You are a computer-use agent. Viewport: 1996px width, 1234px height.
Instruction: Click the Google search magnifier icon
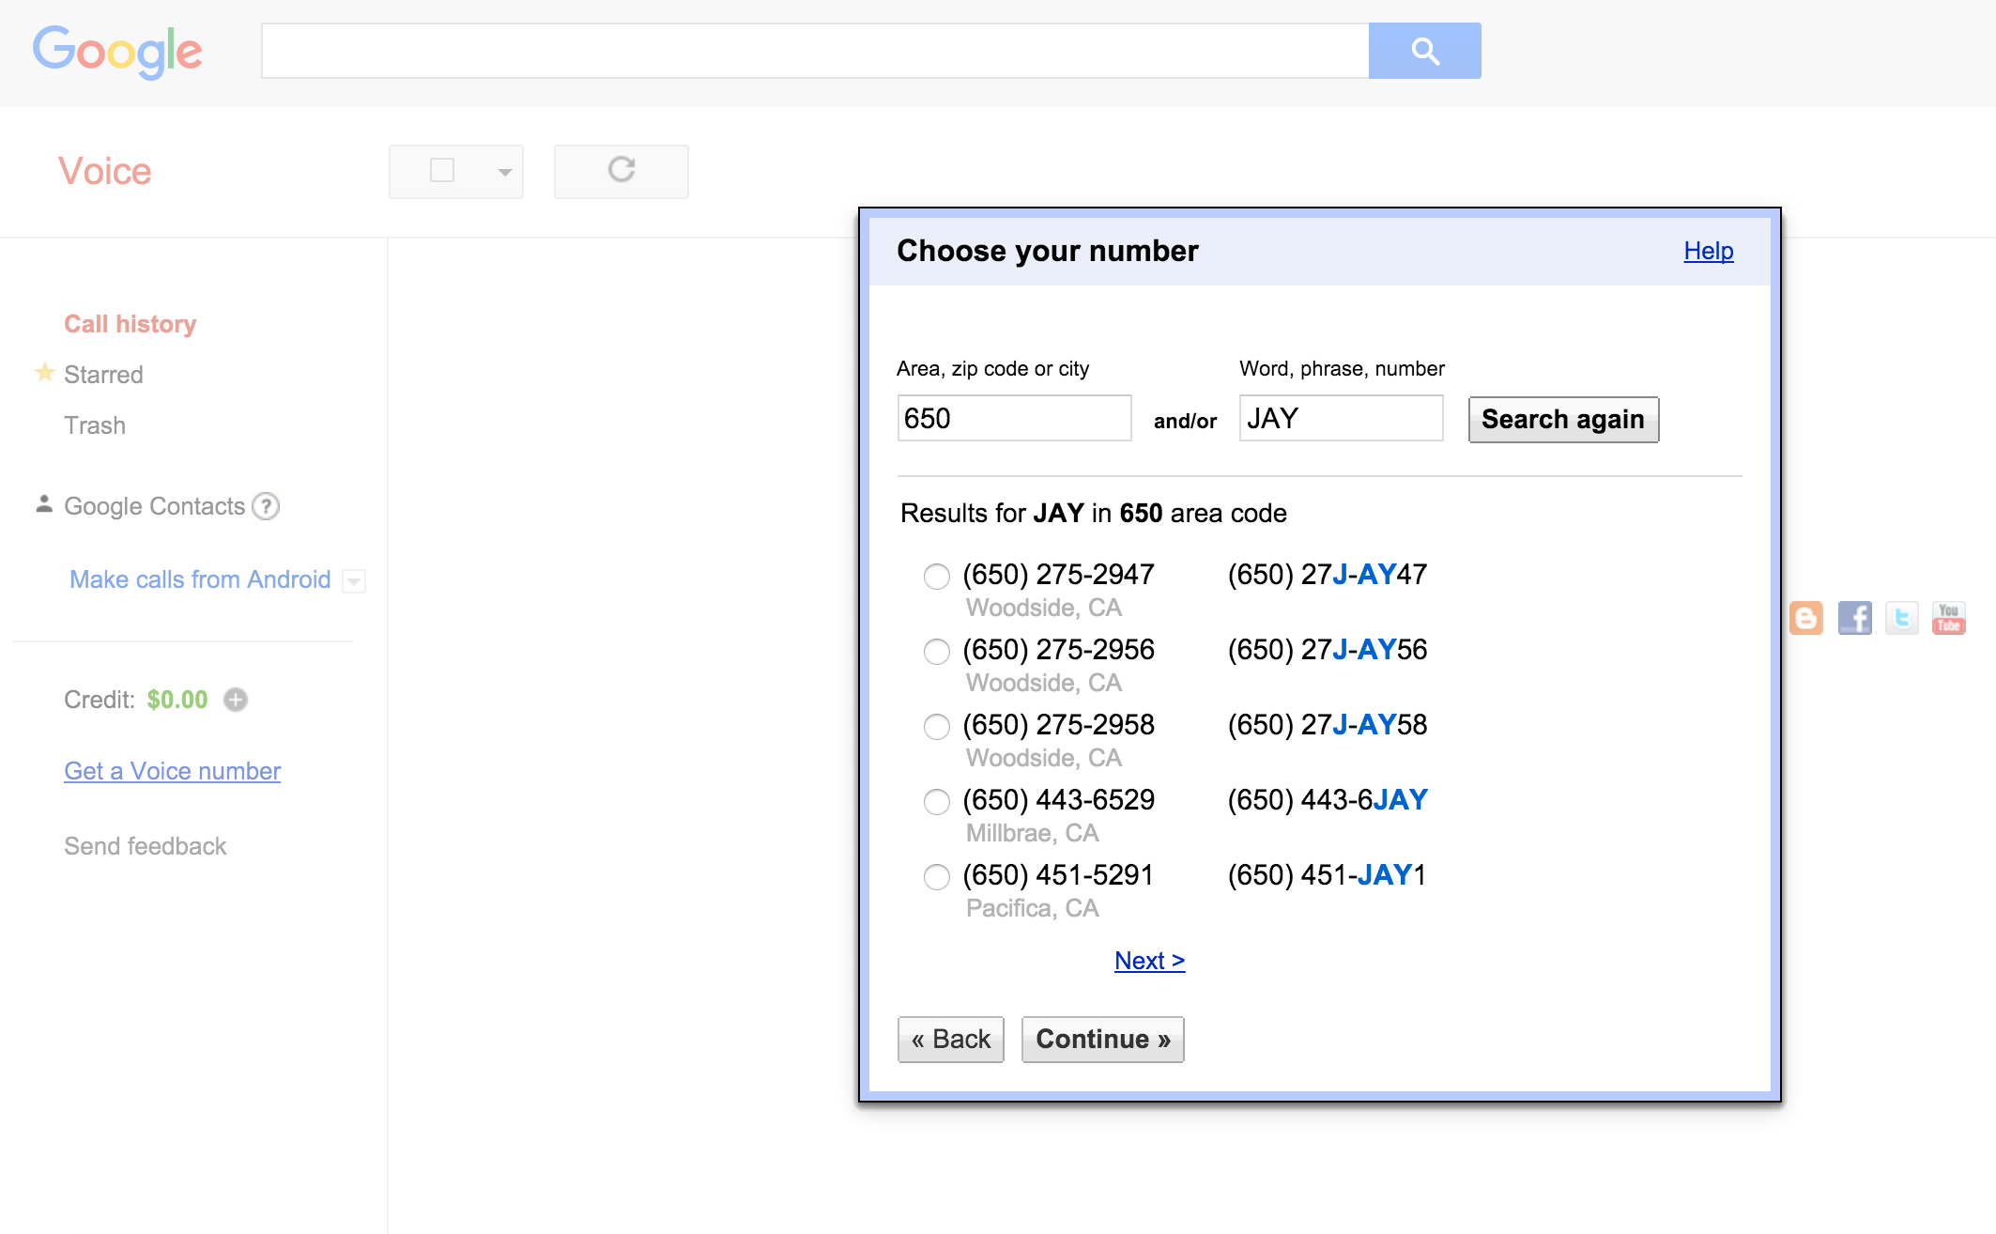(1426, 52)
